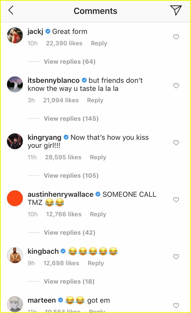
Task: View 145 replies under itsbennyblanco
Action: [71, 119]
